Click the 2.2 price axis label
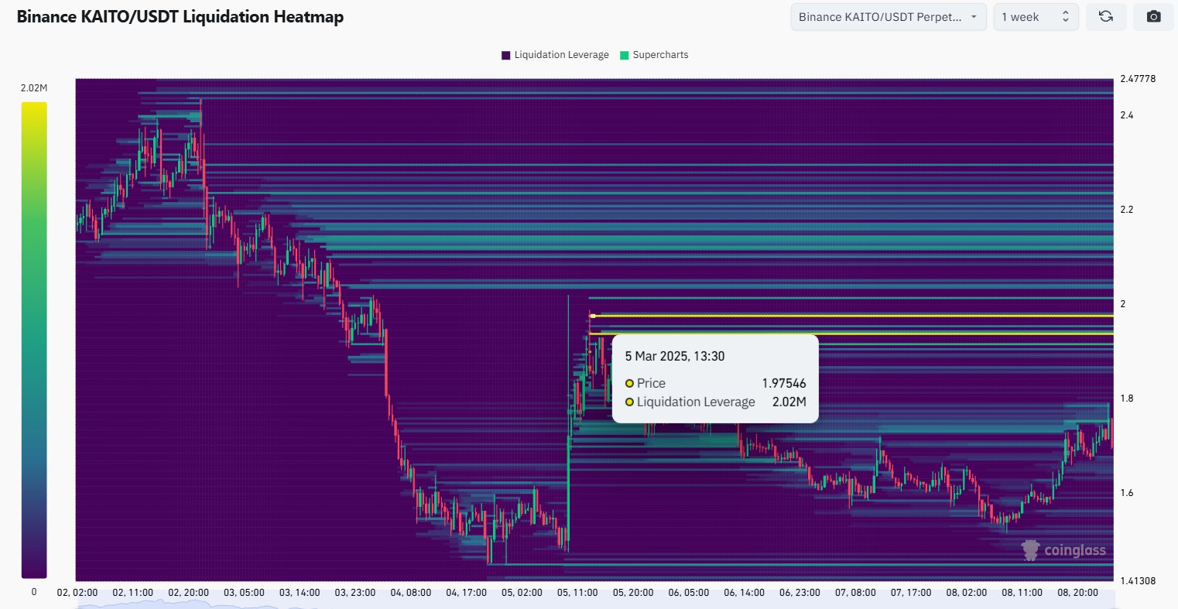1178x609 pixels. click(1127, 210)
